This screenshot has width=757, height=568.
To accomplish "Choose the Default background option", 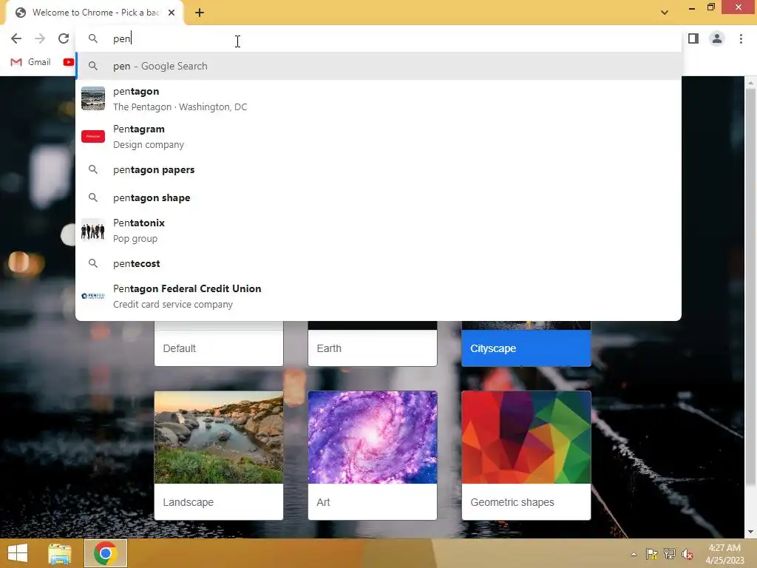I will [x=219, y=344].
